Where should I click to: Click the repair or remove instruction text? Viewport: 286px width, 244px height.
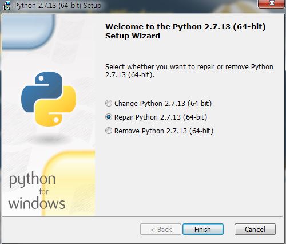[189, 71]
